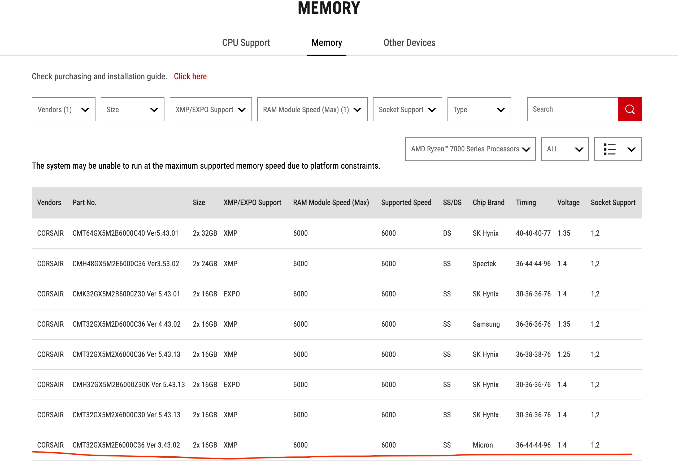Focus the Search text field

572,109
